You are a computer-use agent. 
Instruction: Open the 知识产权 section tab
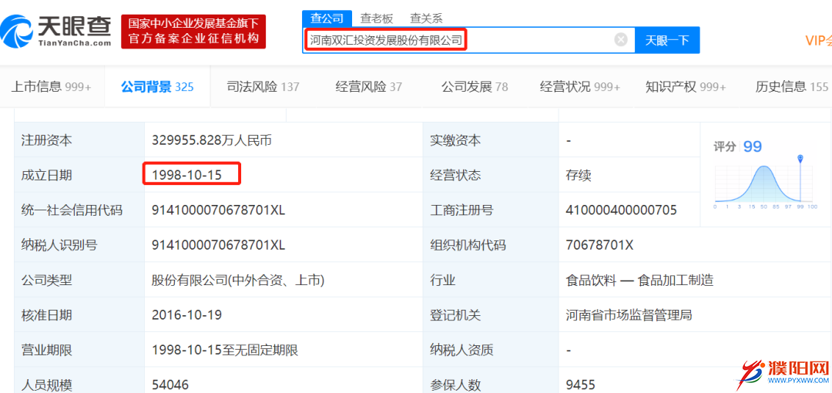click(x=686, y=86)
